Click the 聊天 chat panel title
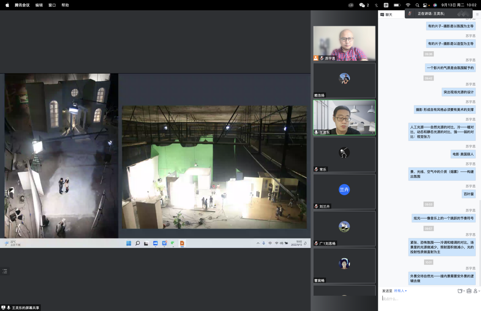 (389, 15)
